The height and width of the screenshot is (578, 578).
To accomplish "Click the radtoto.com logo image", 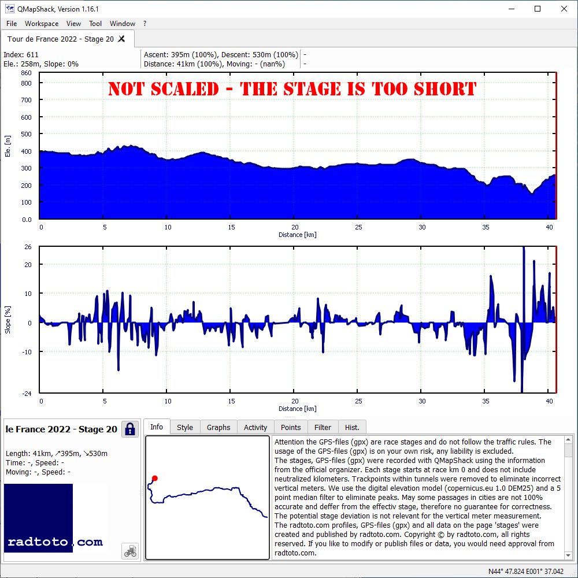I will click(55, 518).
